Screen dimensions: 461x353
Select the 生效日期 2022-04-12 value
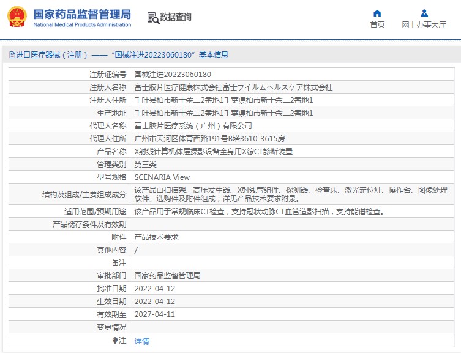click(x=155, y=302)
